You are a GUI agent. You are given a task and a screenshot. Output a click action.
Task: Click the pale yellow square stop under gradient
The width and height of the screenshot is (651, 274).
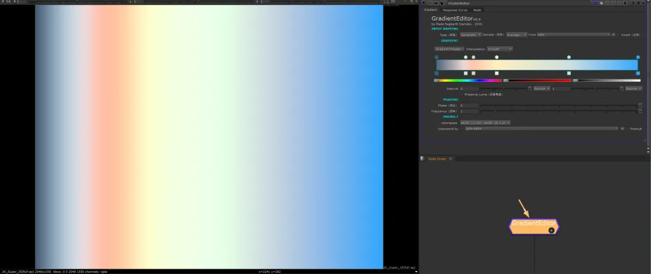pyautogui.click(x=497, y=73)
